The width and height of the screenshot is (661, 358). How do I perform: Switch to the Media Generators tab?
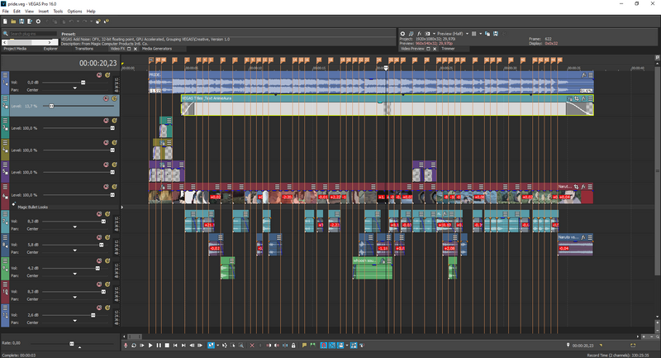click(157, 49)
